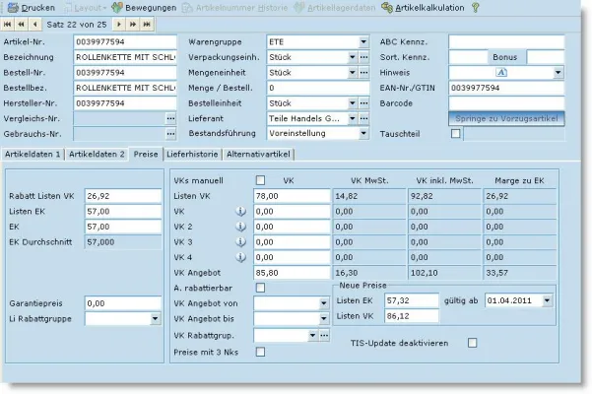The width and height of the screenshot is (592, 394).
Task: Open the Alternativartikel tab
Action: point(259,154)
